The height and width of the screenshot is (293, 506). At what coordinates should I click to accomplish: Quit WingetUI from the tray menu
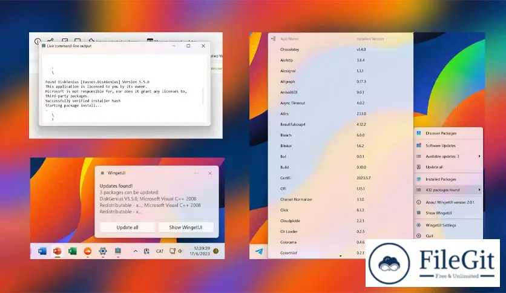448,235
